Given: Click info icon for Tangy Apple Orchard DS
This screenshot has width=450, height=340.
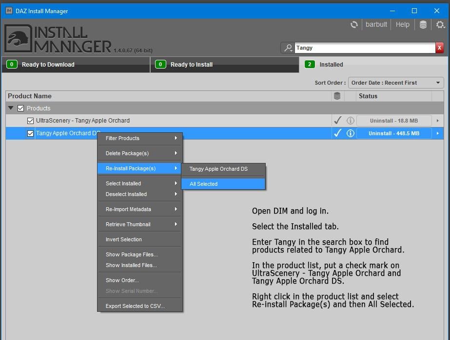Looking at the screenshot, I should (350, 133).
